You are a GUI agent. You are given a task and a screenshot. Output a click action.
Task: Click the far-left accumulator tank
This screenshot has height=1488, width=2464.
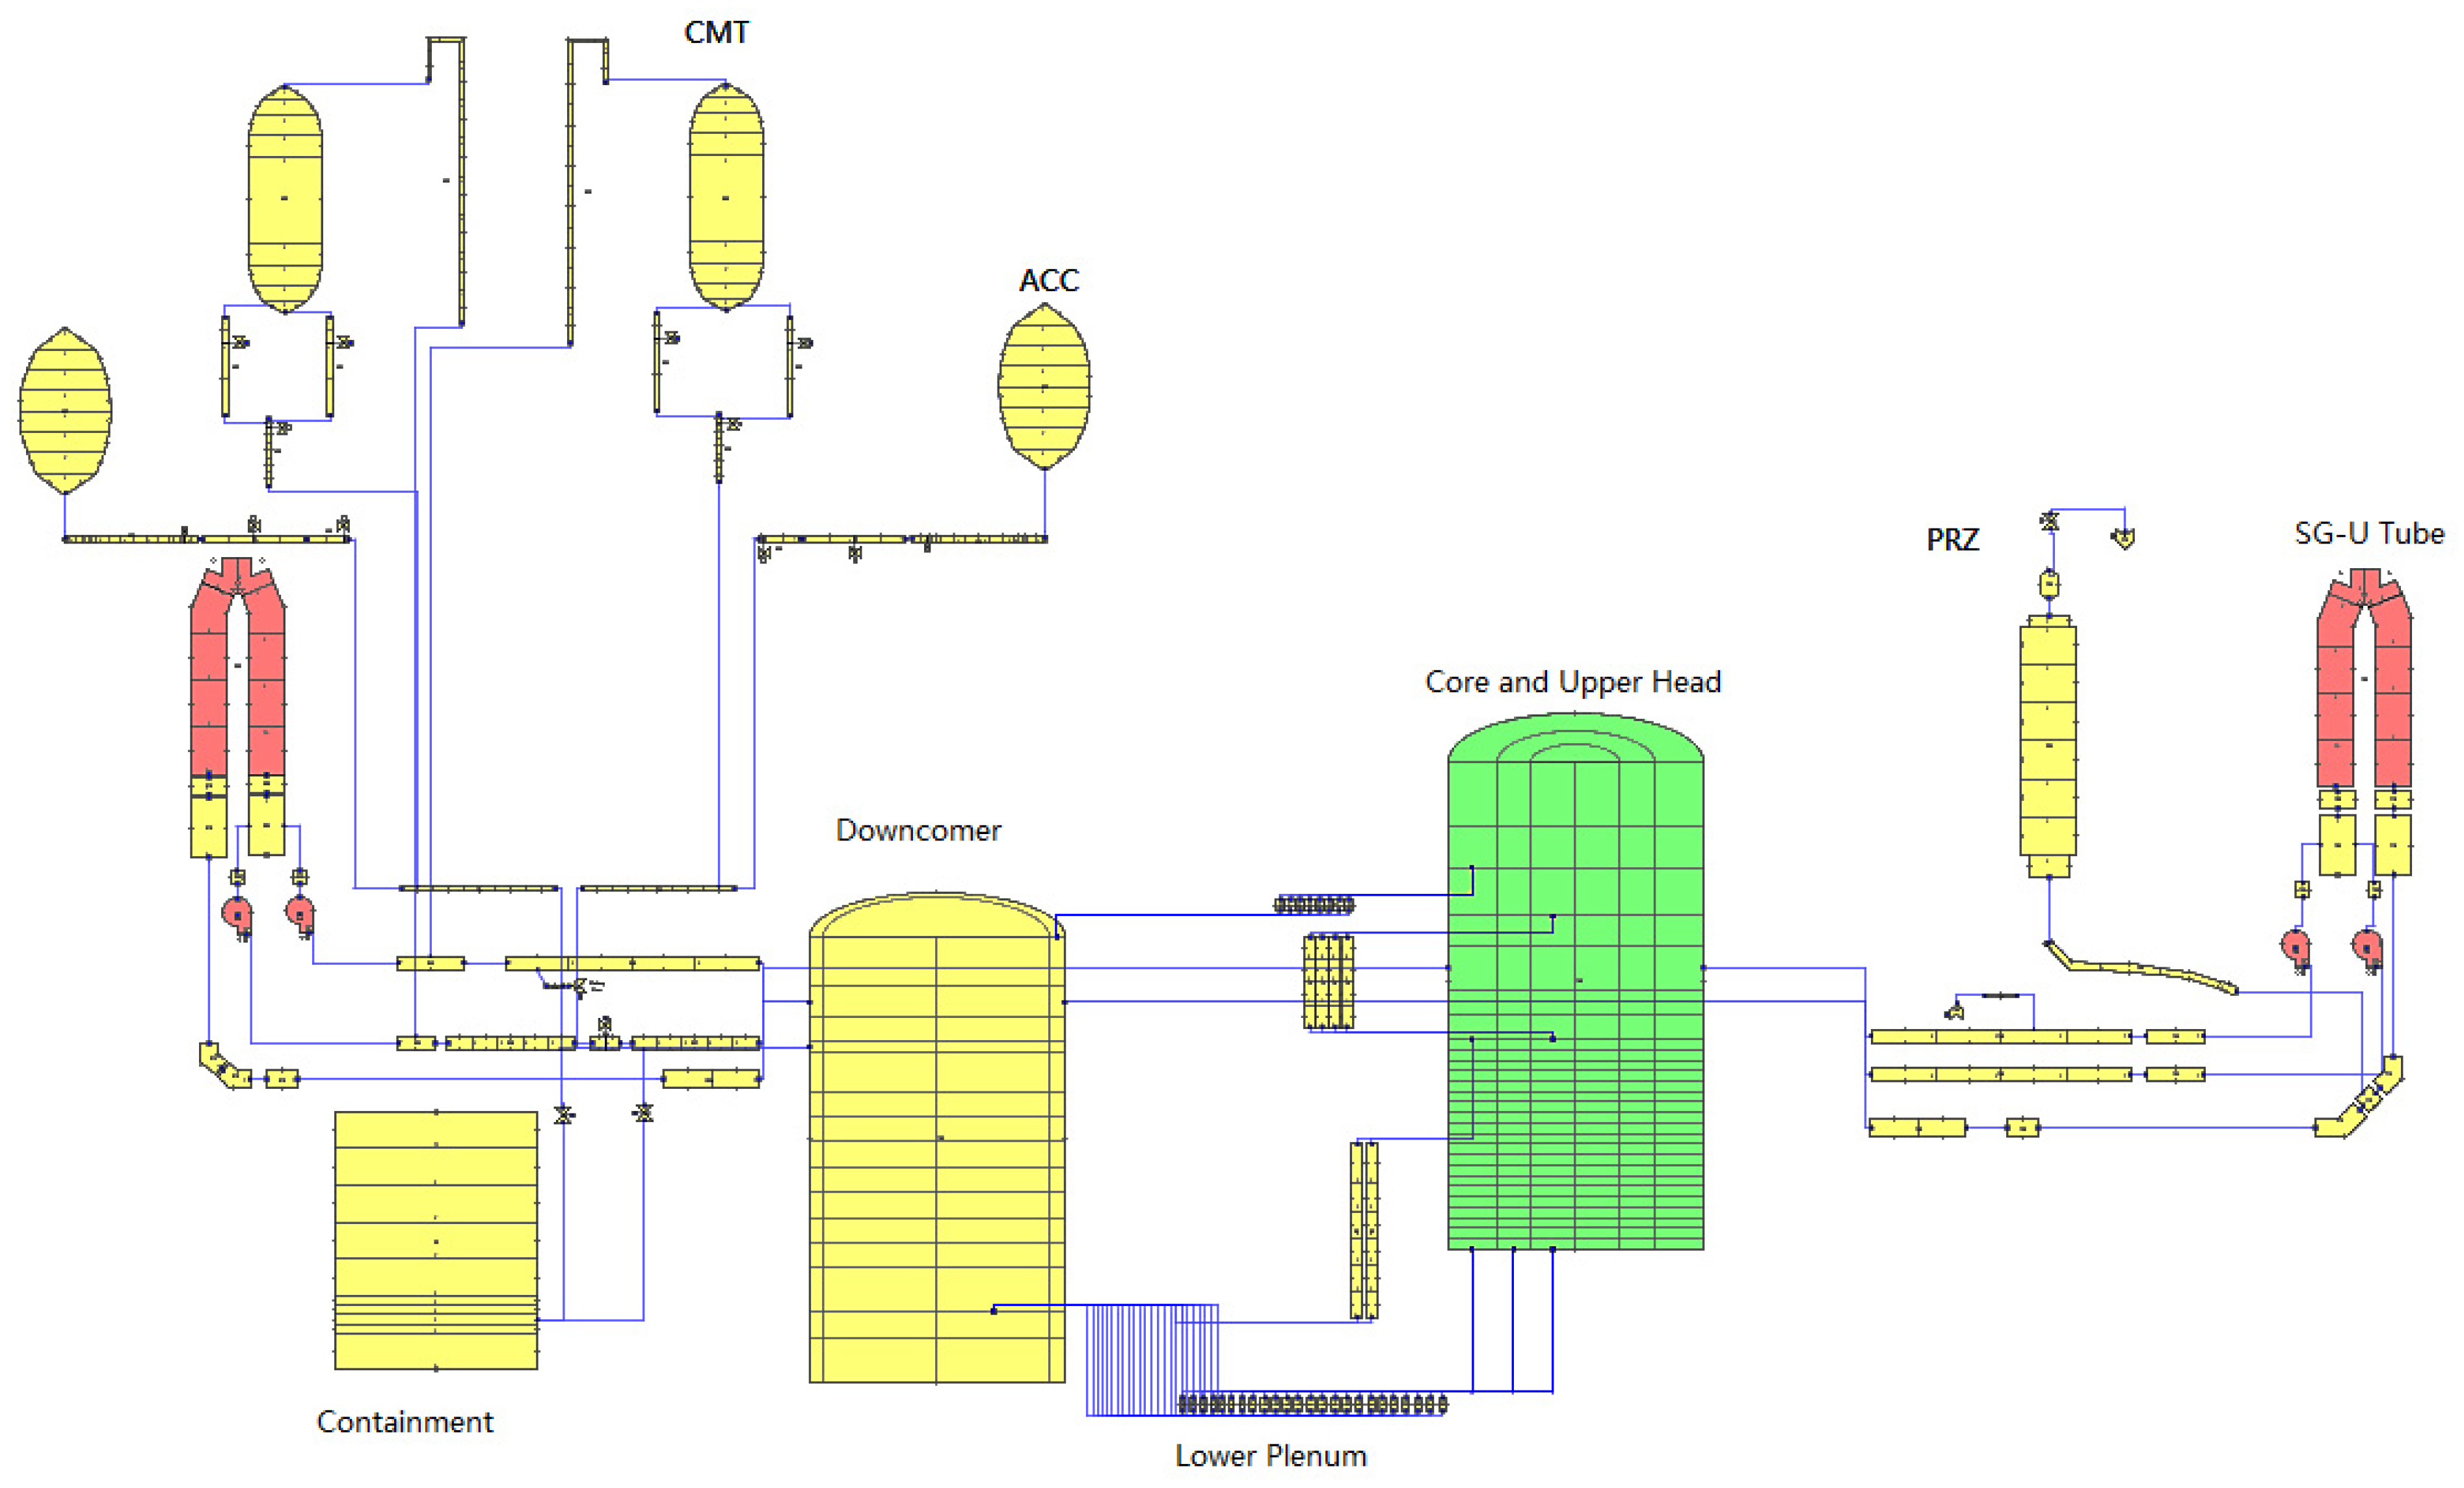(x=65, y=411)
